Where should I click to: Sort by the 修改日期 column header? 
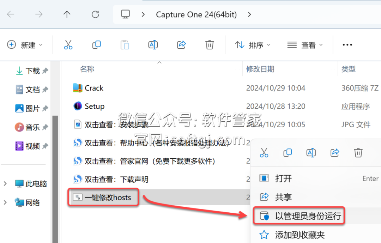coord(260,69)
